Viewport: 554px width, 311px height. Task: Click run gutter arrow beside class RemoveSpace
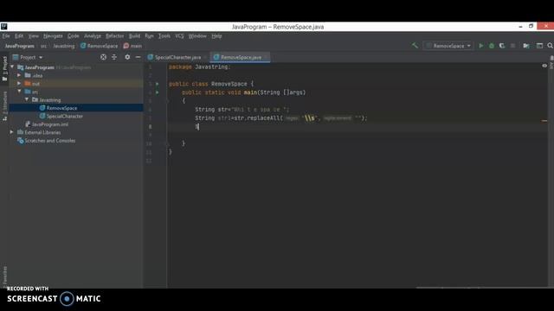click(158, 84)
